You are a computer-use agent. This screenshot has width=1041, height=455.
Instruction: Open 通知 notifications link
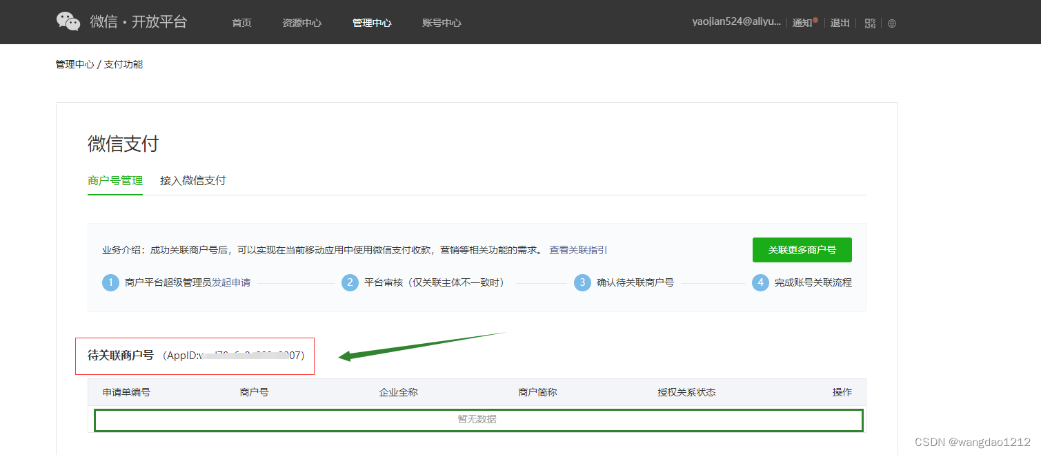point(804,23)
